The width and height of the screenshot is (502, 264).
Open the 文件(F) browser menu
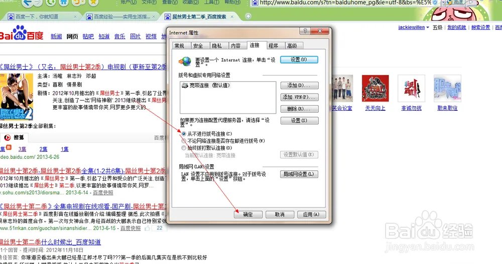(x=149, y=2)
